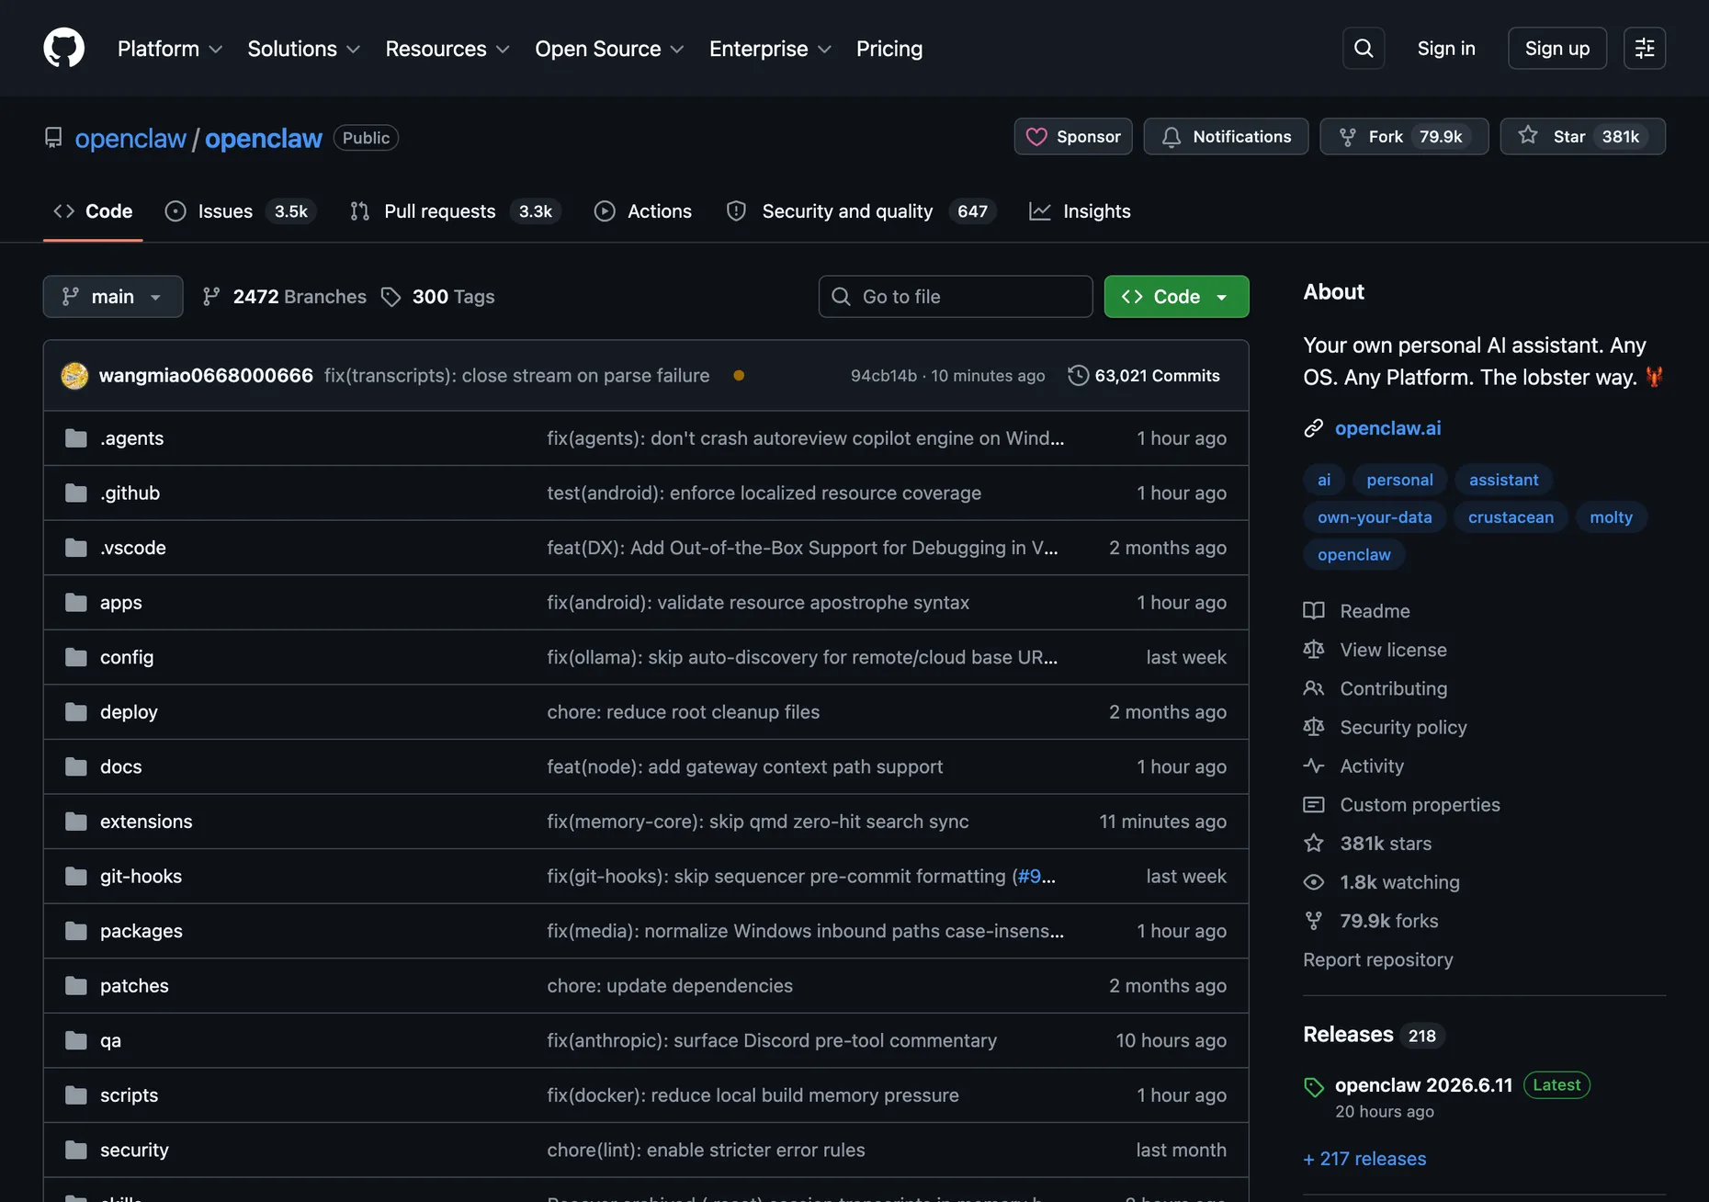Open the apps folder icon
This screenshot has height=1202, width=1709.
pos(76,602)
